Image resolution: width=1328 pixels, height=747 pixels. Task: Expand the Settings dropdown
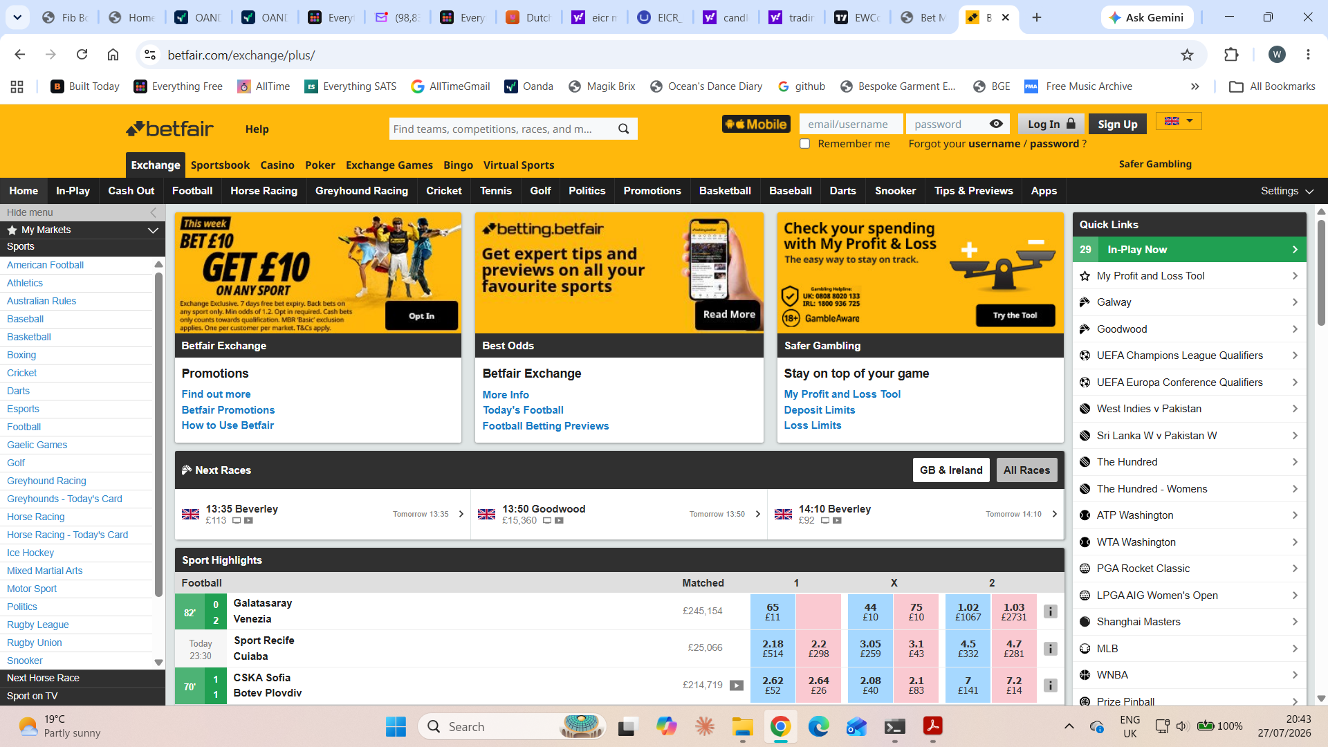pos(1286,191)
